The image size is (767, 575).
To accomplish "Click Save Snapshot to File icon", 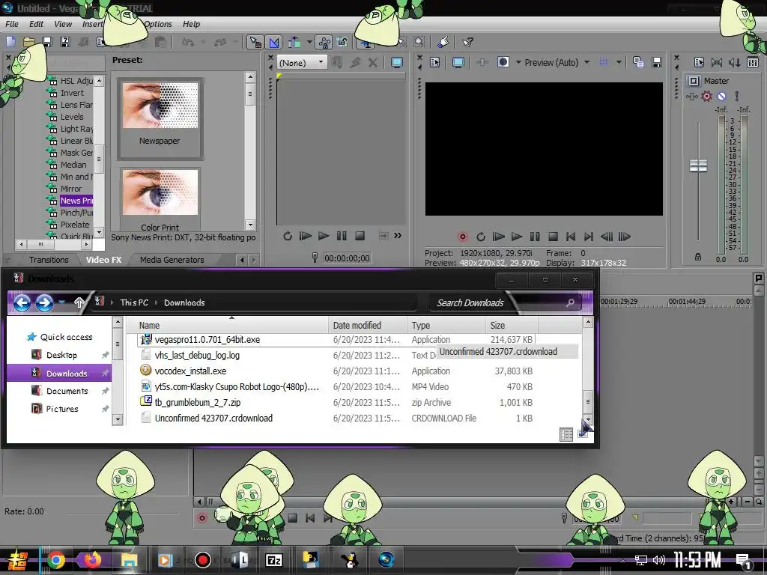I will click(657, 62).
